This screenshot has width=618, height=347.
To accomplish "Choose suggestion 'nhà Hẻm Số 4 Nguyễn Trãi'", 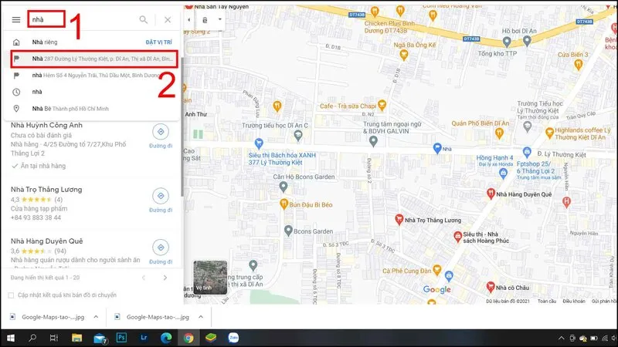I will [91, 75].
